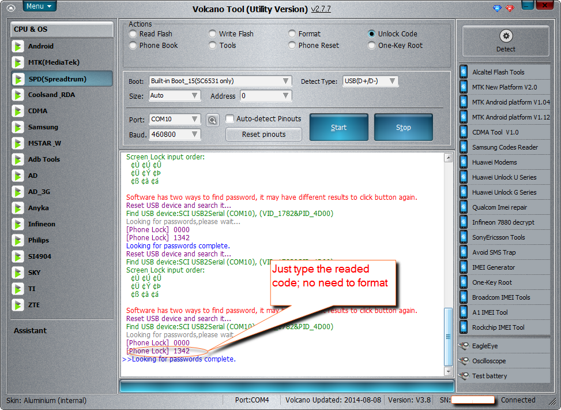Click the phone icon beside Rockchip IMEI Tool
Screen dimensions: 561x410
point(464,327)
